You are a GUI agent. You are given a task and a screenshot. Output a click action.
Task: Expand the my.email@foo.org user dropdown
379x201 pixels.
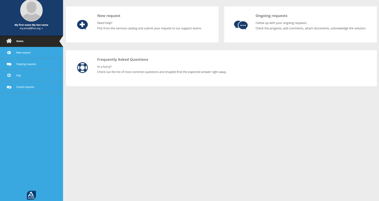click(x=31, y=28)
